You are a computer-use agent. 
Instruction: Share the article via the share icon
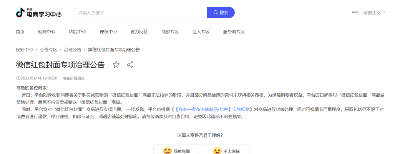[130, 65]
